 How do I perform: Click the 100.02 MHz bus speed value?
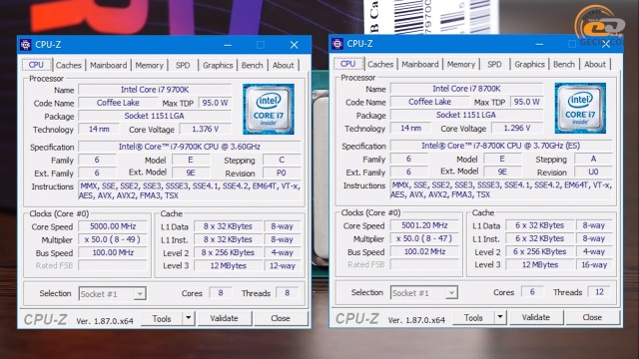[x=424, y=252]
